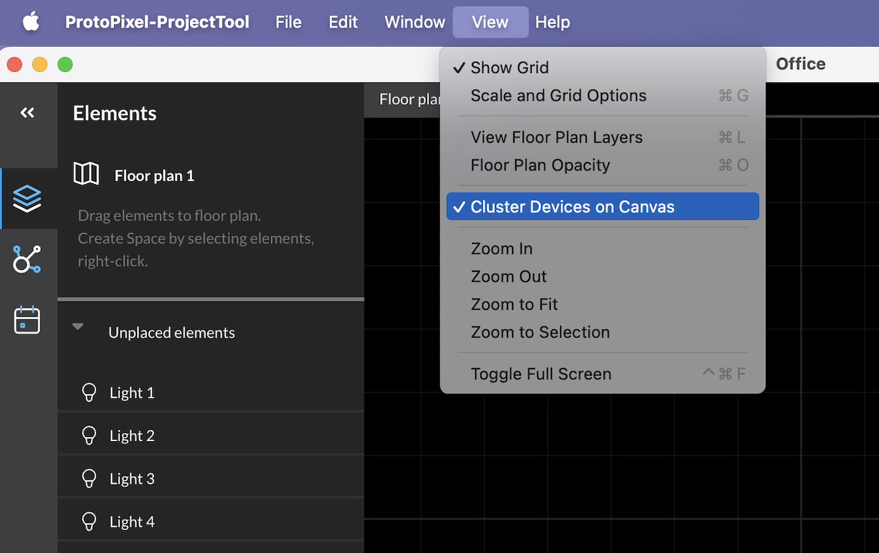879x553 pixels.
Task: Collapse the Unplaced elements section
Action: [x=78, y=326]
